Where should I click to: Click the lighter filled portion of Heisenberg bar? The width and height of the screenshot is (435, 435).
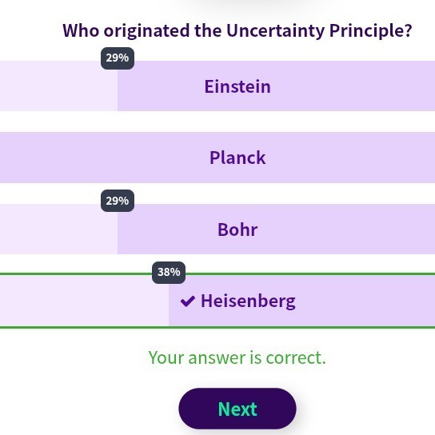tap(84, 301)
